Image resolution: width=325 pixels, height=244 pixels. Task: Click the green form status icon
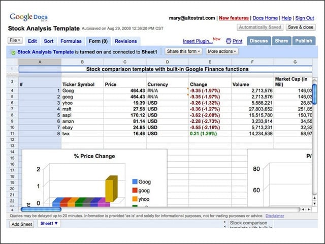tap(13, 52)
